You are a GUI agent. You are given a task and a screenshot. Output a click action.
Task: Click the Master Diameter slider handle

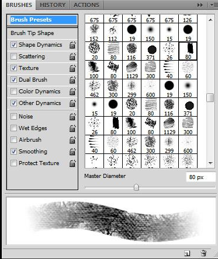[x=136, y=187]
